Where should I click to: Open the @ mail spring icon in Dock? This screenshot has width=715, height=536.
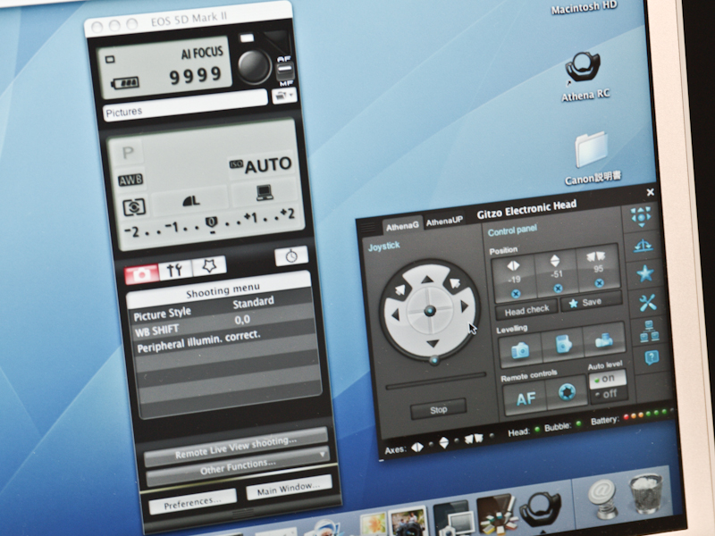602,498
